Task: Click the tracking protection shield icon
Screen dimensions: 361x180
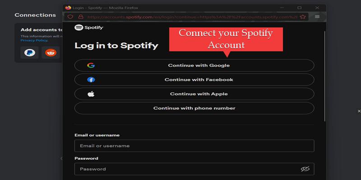Action: point(70,17)
